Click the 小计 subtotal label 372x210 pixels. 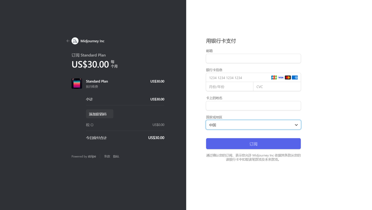click(89, 99)
